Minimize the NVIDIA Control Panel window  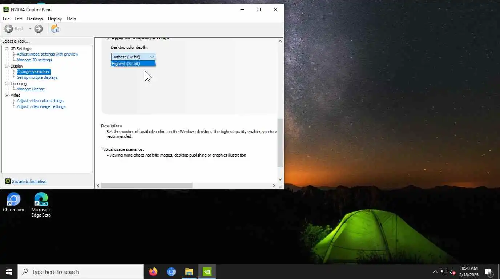(x=242, y=9)
